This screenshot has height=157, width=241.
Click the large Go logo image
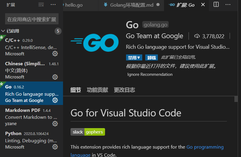point(95,43)
